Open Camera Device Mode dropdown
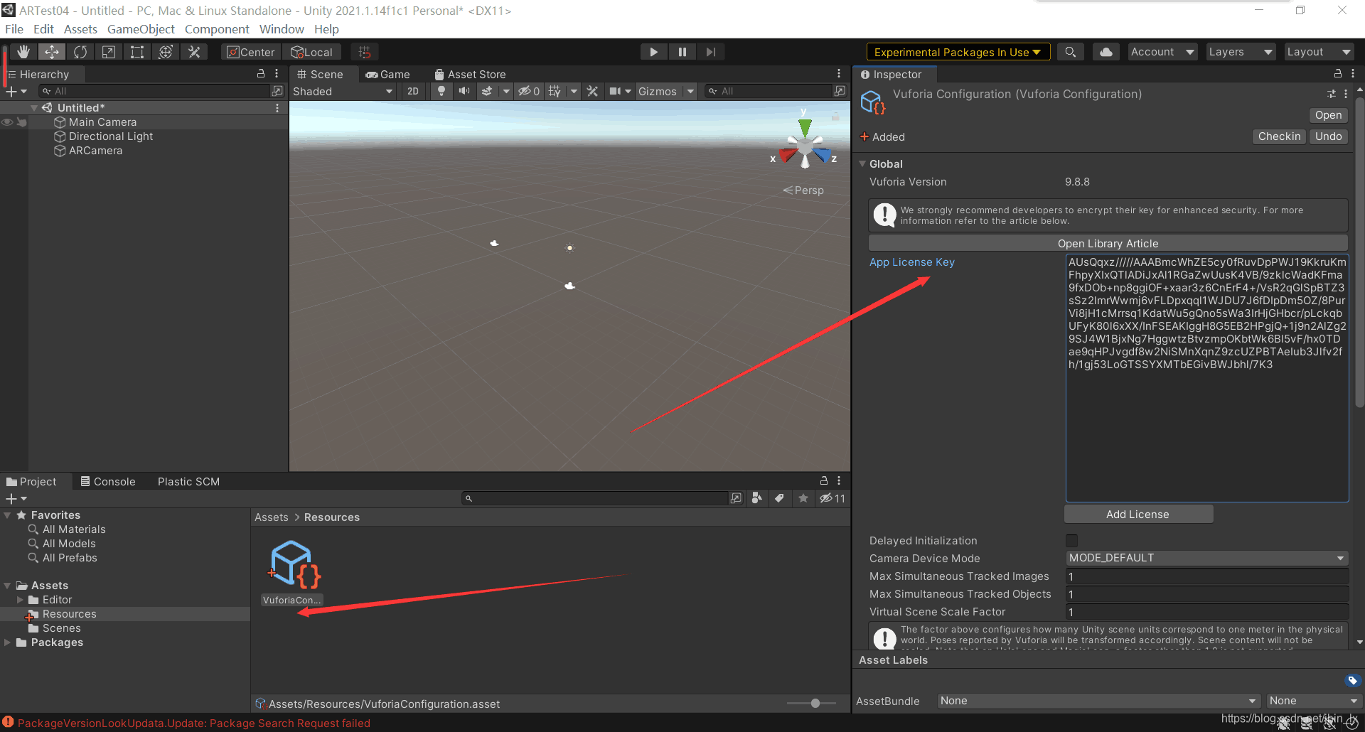This screenshot has height=732, width=1365. click(x=1206, y=558)
